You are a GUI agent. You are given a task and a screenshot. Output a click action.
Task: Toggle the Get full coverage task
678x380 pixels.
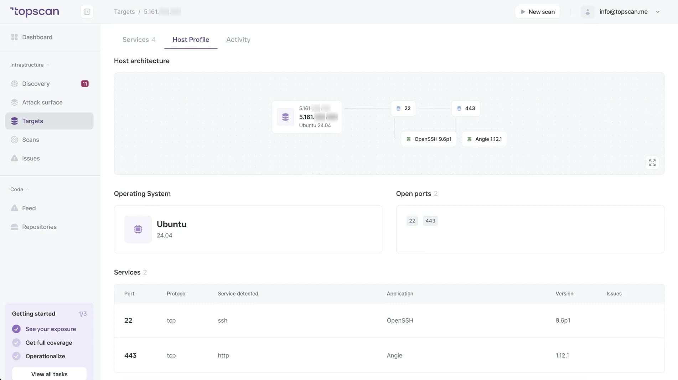(x=16, y=343)
